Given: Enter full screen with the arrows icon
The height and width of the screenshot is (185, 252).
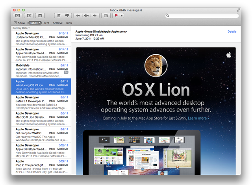Looking at the screenshot, I should [238, 10].
